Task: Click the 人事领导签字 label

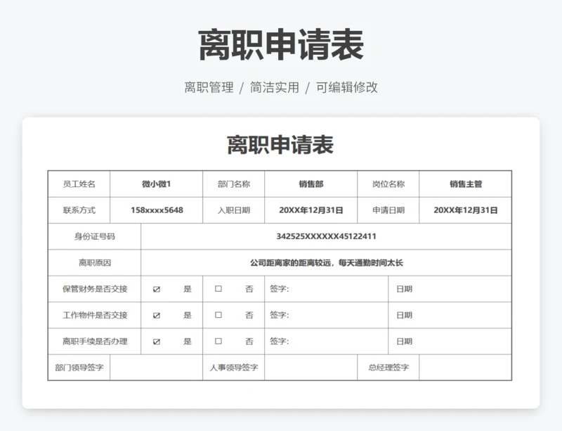Action: point(234,368)
